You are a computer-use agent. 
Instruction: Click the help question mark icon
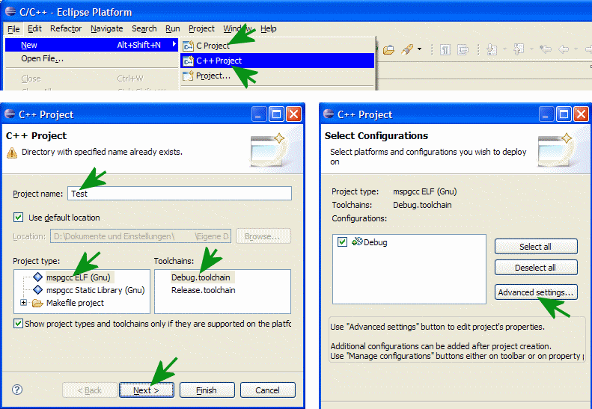pos(17,390)
